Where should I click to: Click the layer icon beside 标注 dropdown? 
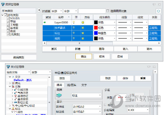59,95
